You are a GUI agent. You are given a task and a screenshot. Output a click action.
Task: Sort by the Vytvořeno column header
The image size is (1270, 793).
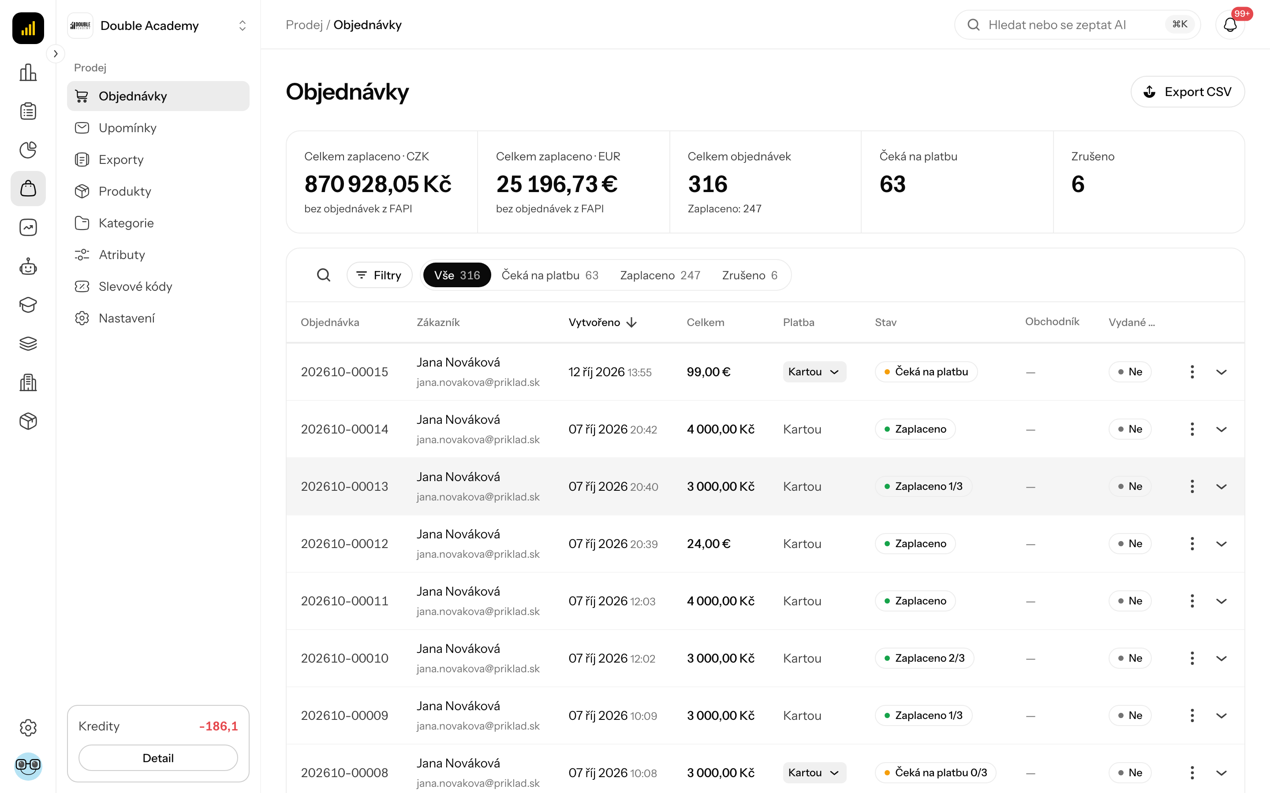(602, 322)
